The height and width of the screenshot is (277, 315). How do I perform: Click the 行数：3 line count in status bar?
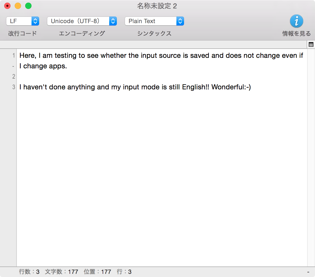click(x=29, y=272)
